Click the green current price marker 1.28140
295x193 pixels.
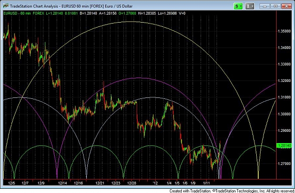pyautogui.click(x=284, y=145)
